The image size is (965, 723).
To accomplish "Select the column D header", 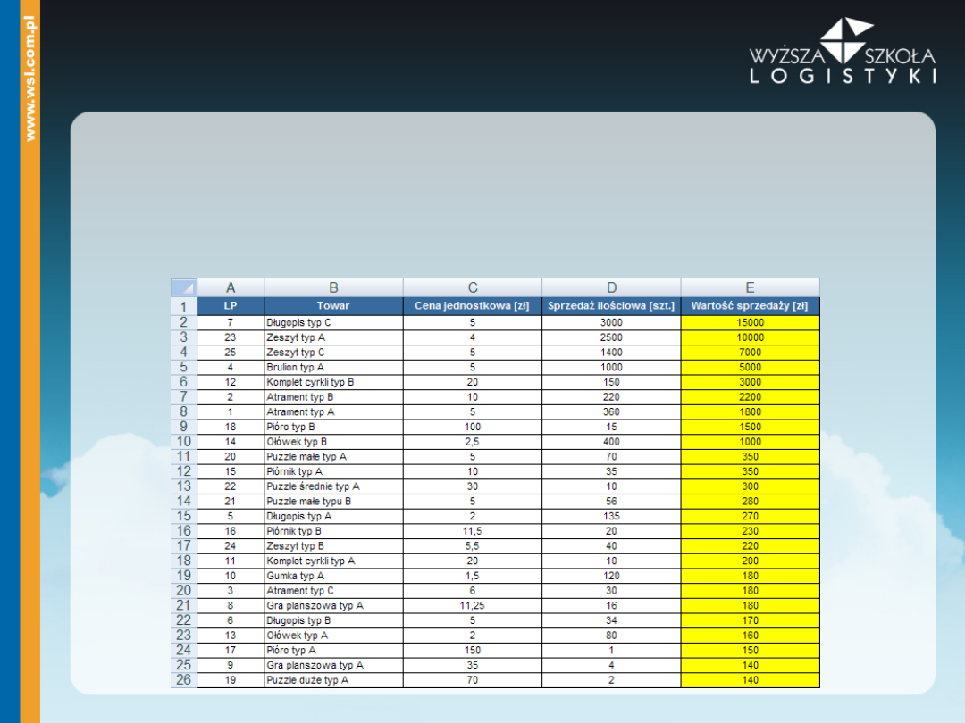I will pyautogui.click(x=611, y=287).
